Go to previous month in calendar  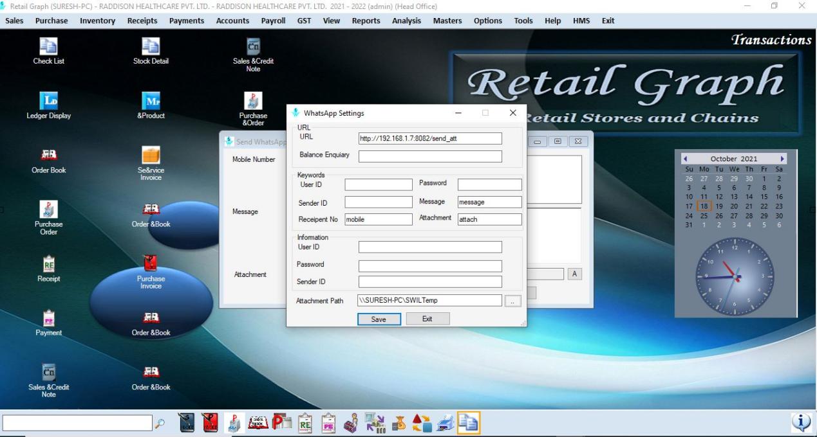tap(686, 158)
